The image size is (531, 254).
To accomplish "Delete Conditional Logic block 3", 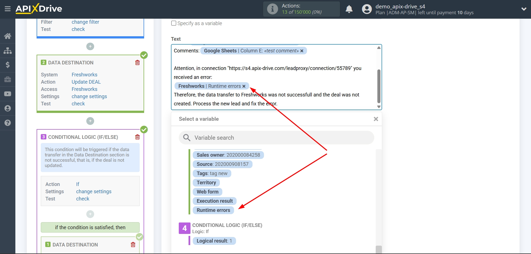I will point(137,137).
